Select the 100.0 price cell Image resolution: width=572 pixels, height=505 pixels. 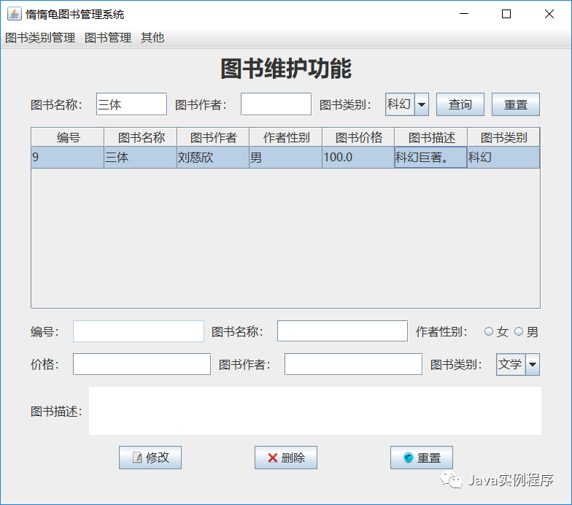pos(359,158)
